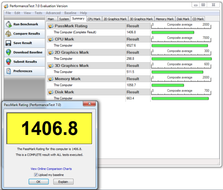The height and width of the screenshot is (190, 223).
Task: Click the PassMark Rating green result bar
Action: click(x=173, y=32)
